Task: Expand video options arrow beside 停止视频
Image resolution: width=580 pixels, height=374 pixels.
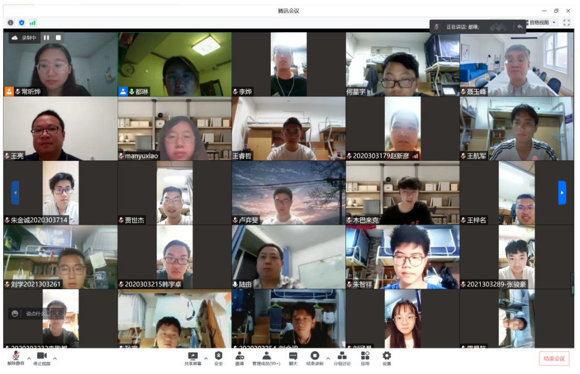Action: [x=55, y=358]
